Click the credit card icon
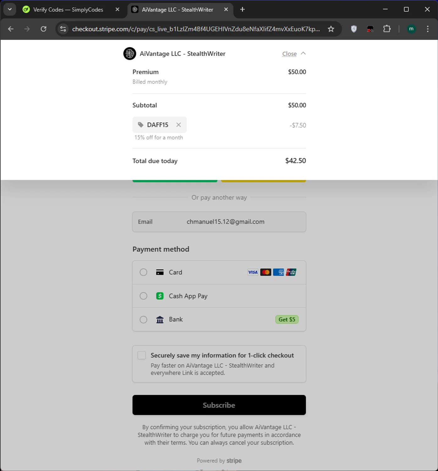 coord(160,272)
